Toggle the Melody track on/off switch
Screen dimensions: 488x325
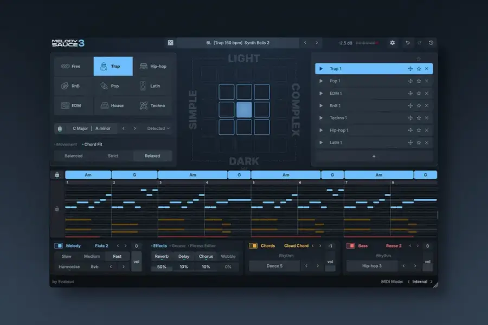59,246
